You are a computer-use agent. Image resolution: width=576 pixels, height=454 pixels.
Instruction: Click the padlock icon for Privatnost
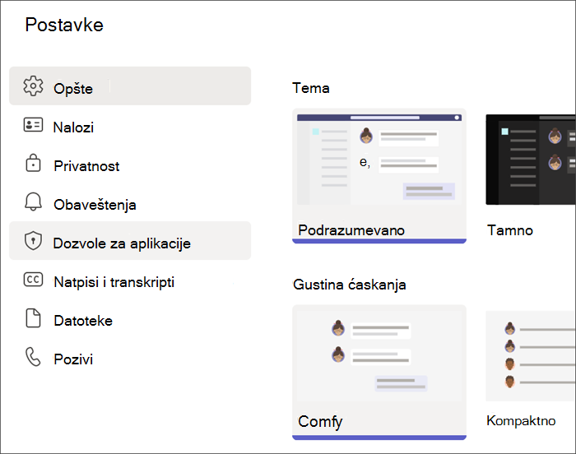[33, 163]
